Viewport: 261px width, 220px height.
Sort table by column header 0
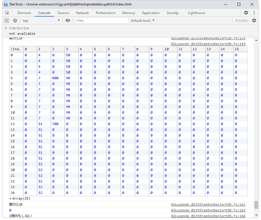coord(30,49)
